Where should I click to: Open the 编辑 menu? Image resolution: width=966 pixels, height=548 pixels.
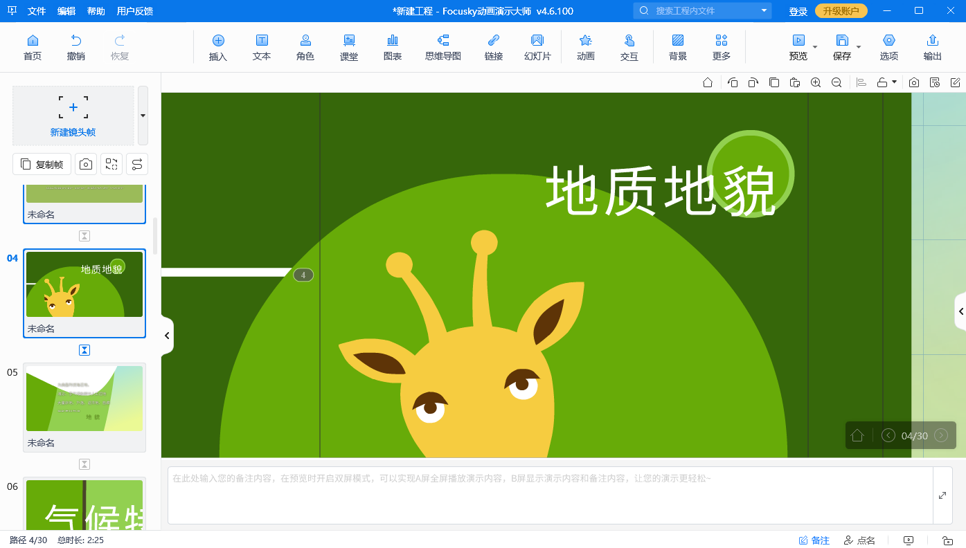click(66, 11)
